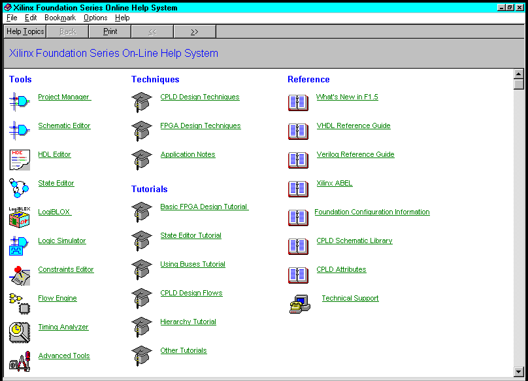Open the Hierarchy Tutorial link

click(188, 322)
